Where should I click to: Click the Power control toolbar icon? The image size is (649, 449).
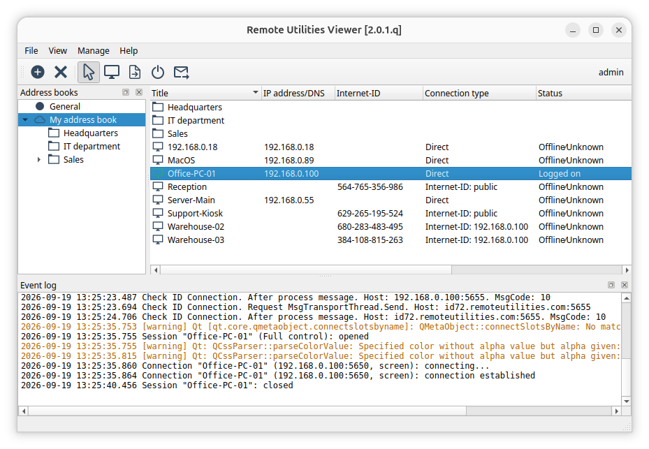[158, 72]
